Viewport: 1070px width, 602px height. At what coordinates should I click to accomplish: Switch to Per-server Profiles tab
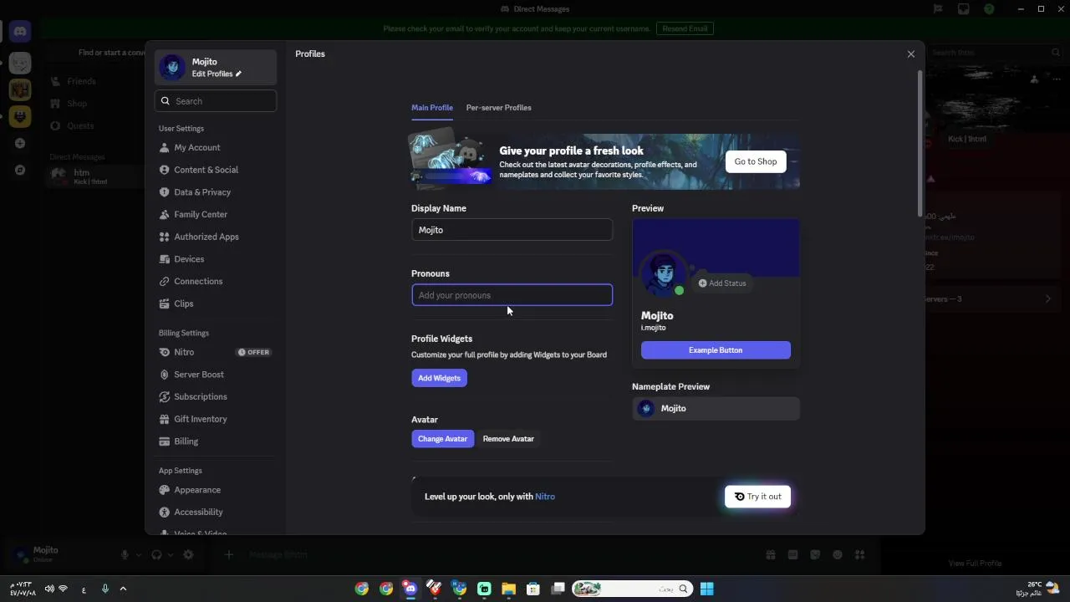498,108
